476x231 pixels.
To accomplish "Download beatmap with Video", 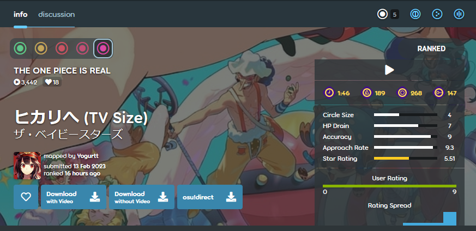I will pyautogui.click(x=74, y=197).
